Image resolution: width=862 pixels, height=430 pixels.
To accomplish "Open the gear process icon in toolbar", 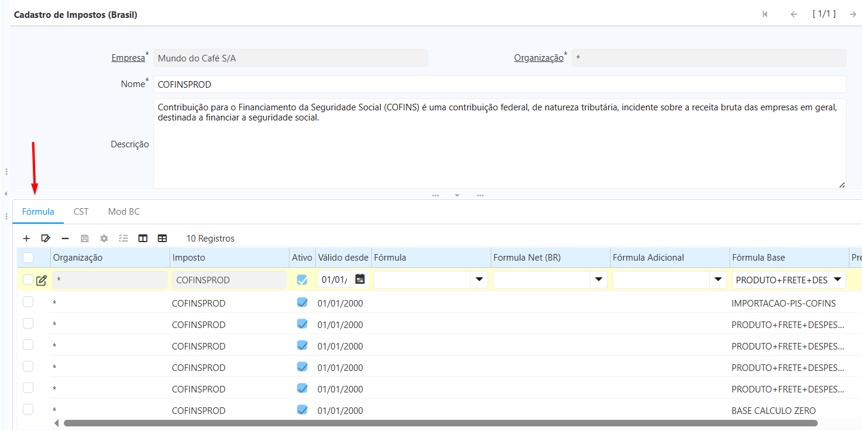I will [104, 239].
